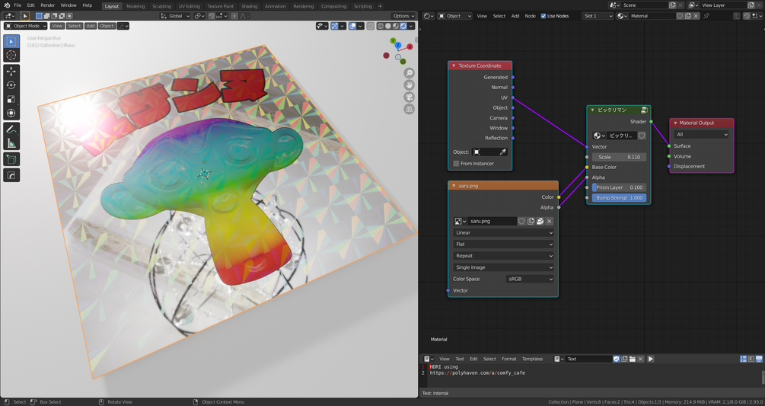This screenshot has height=406, width=765.
Task: Click the node group edit icon on ビックリマン node
Action: coord(645,110)
